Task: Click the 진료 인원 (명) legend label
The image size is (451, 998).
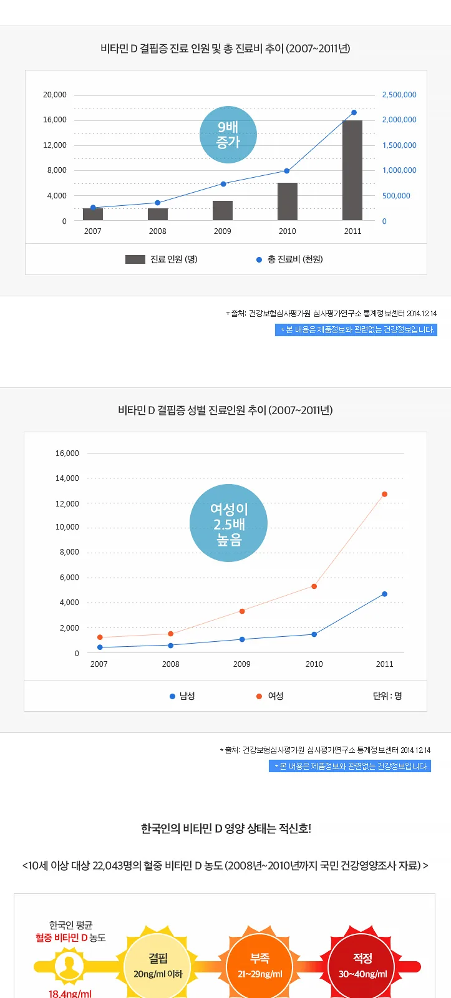Action: [173, 259]
